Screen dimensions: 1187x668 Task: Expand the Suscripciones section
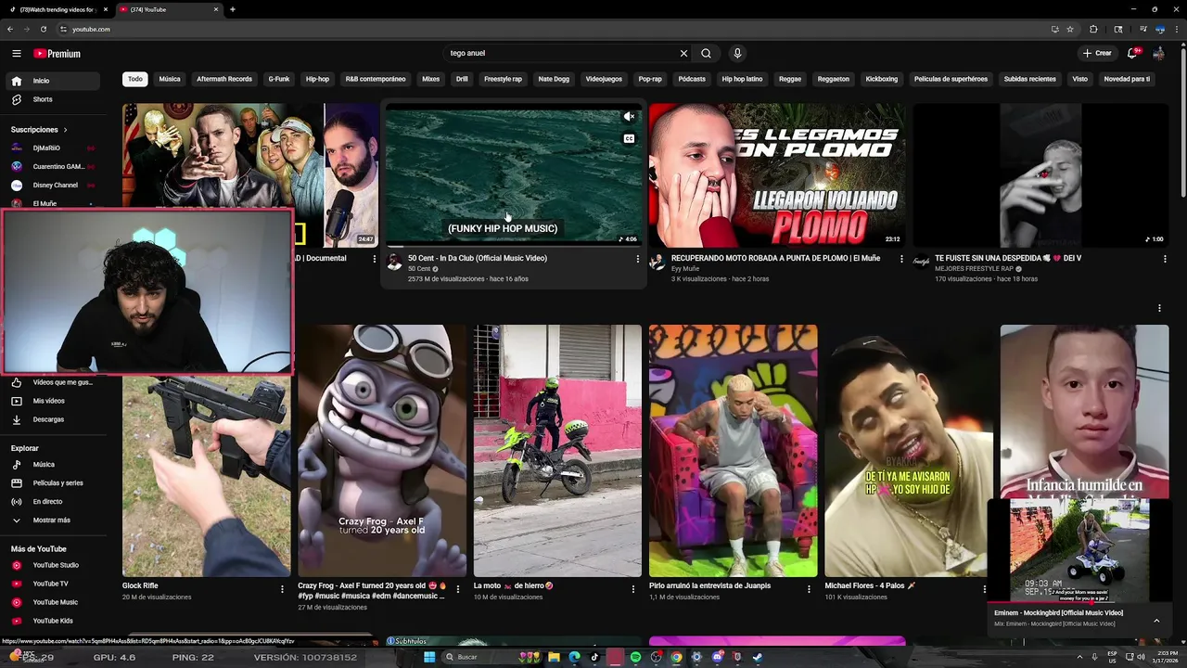click(39, 130)
